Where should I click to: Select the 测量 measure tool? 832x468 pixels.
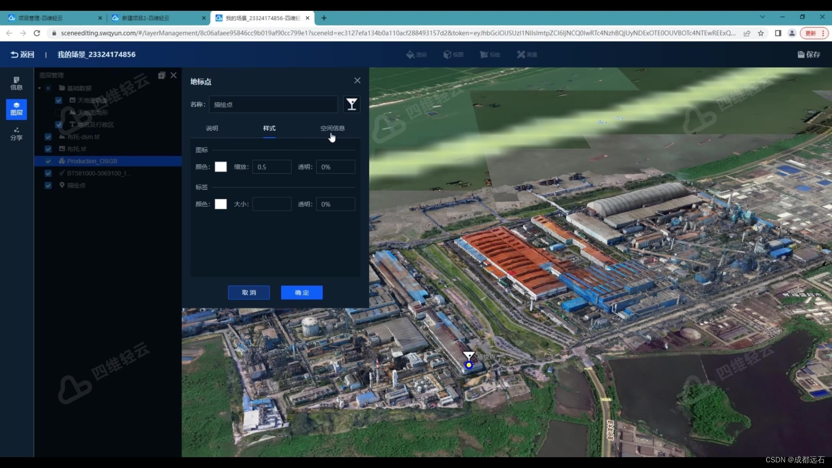[x=527, y=55]
